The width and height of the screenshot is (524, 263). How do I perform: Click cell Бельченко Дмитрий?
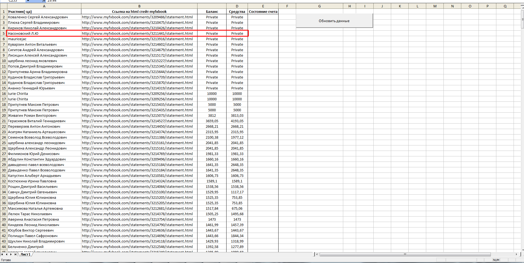click(44, 247)
